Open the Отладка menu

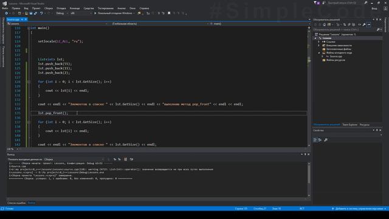[61, 8]
